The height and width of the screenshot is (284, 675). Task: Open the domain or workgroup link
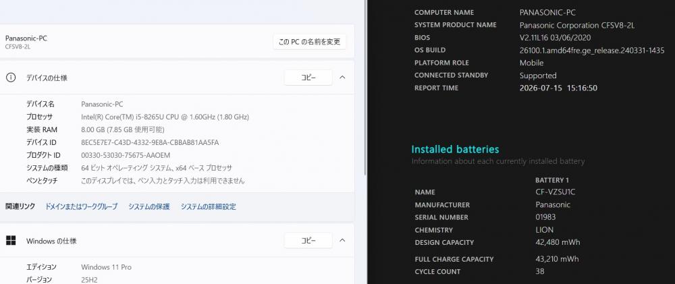click(x=82, y=206)
